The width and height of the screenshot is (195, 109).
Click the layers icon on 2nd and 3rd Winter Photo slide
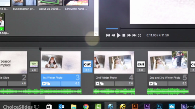(x=155, y=84)
